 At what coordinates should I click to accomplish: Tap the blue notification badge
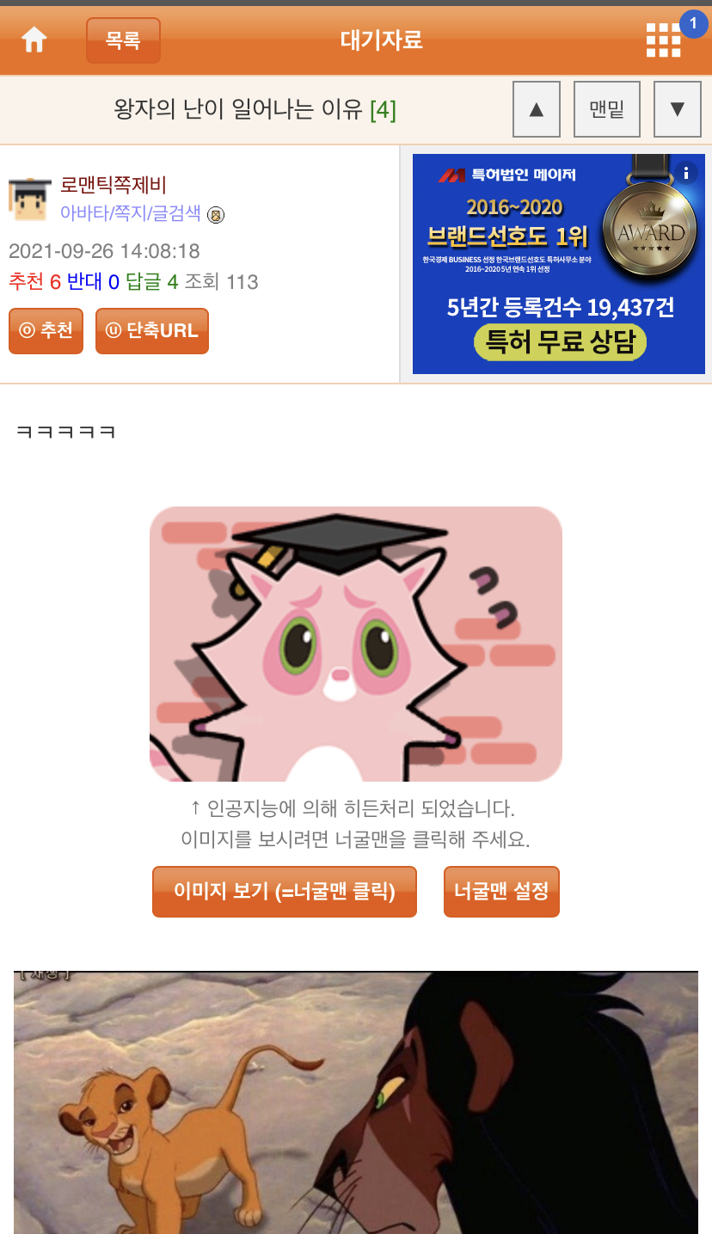693,23
